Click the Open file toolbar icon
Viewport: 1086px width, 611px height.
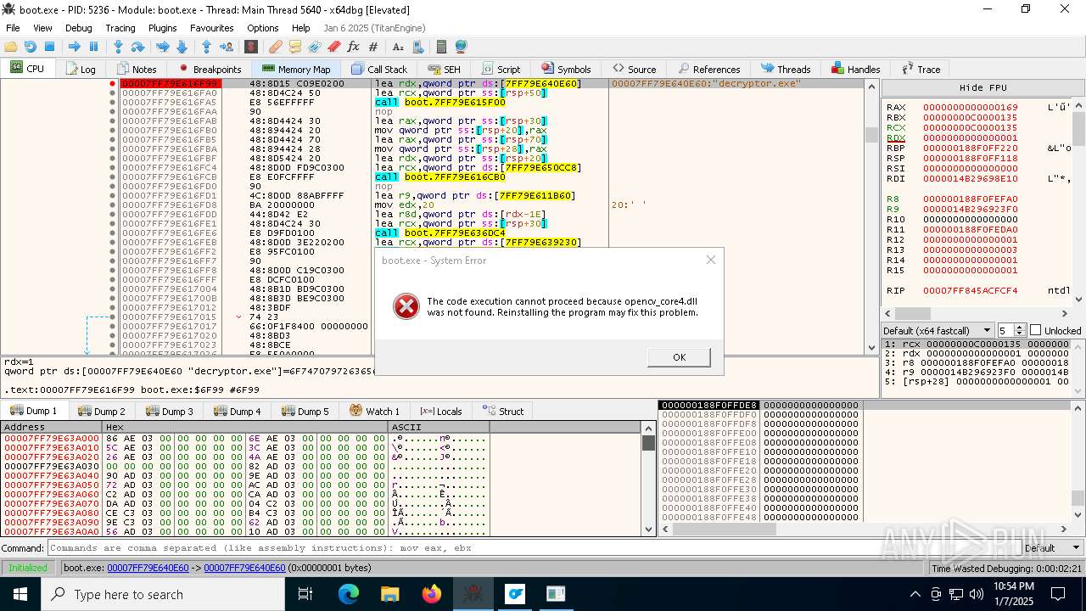[x=12, y=47]
